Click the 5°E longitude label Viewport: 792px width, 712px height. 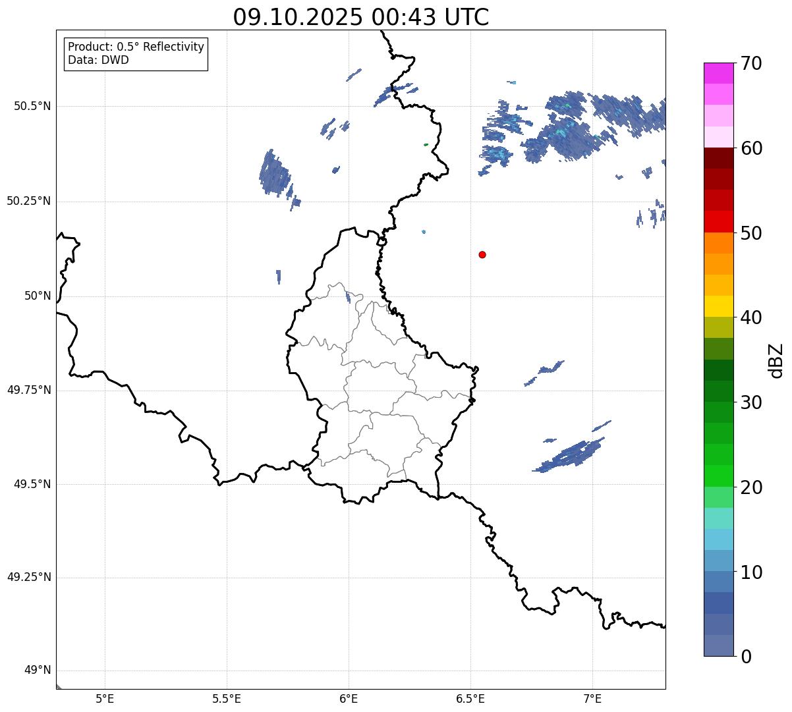(x=105, y=698)
